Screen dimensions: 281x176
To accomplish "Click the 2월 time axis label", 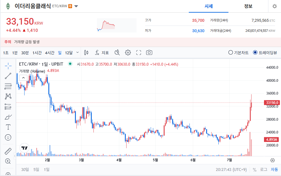I will tap(47, 160).
